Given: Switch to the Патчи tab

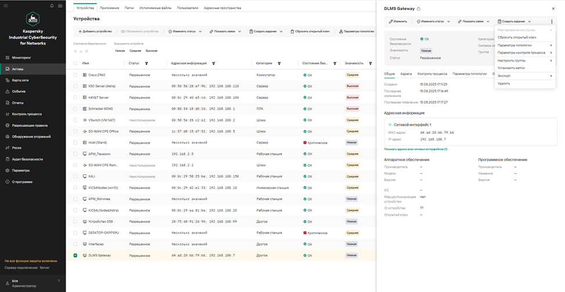Looking at the screenshot, I should tap(129, 8).
